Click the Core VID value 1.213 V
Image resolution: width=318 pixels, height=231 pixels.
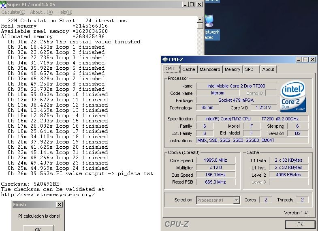pos(263,107)
